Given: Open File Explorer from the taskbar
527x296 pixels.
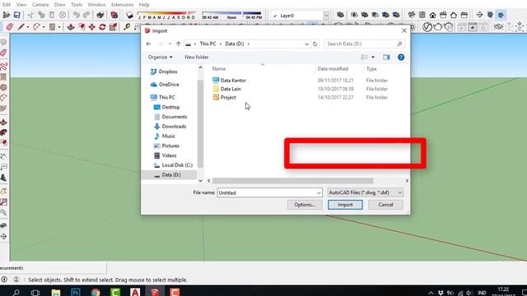Looking at the screenshot, I should tap(56, 293).
